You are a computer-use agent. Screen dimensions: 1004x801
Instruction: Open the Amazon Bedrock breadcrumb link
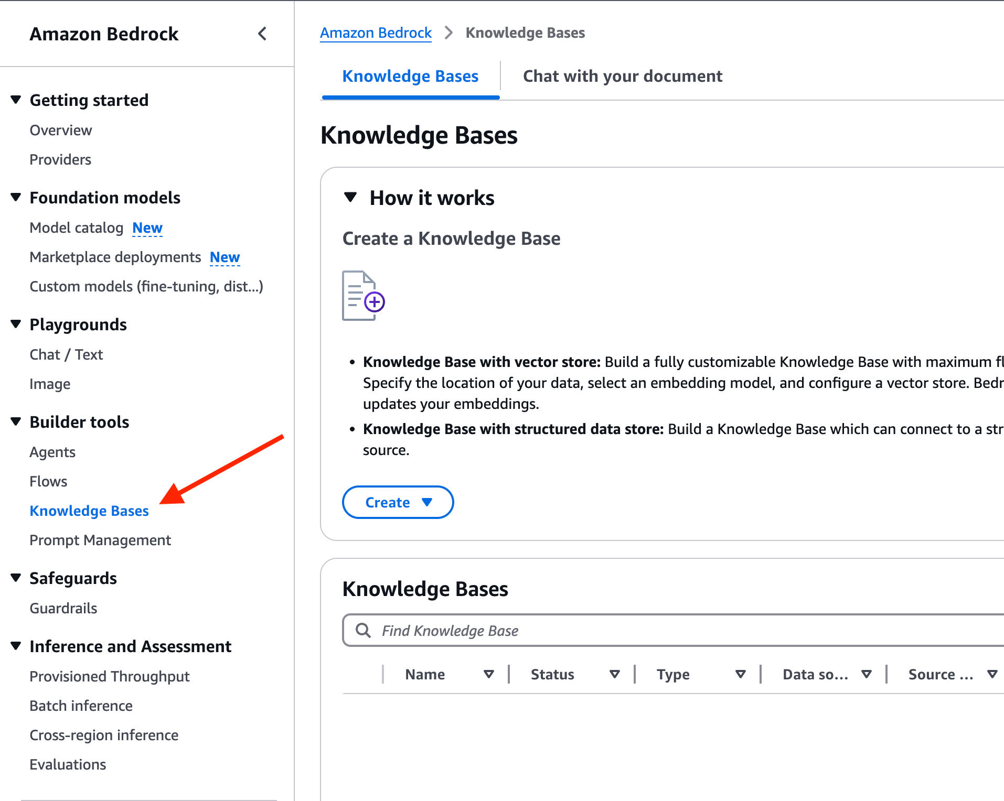[376, 33]
